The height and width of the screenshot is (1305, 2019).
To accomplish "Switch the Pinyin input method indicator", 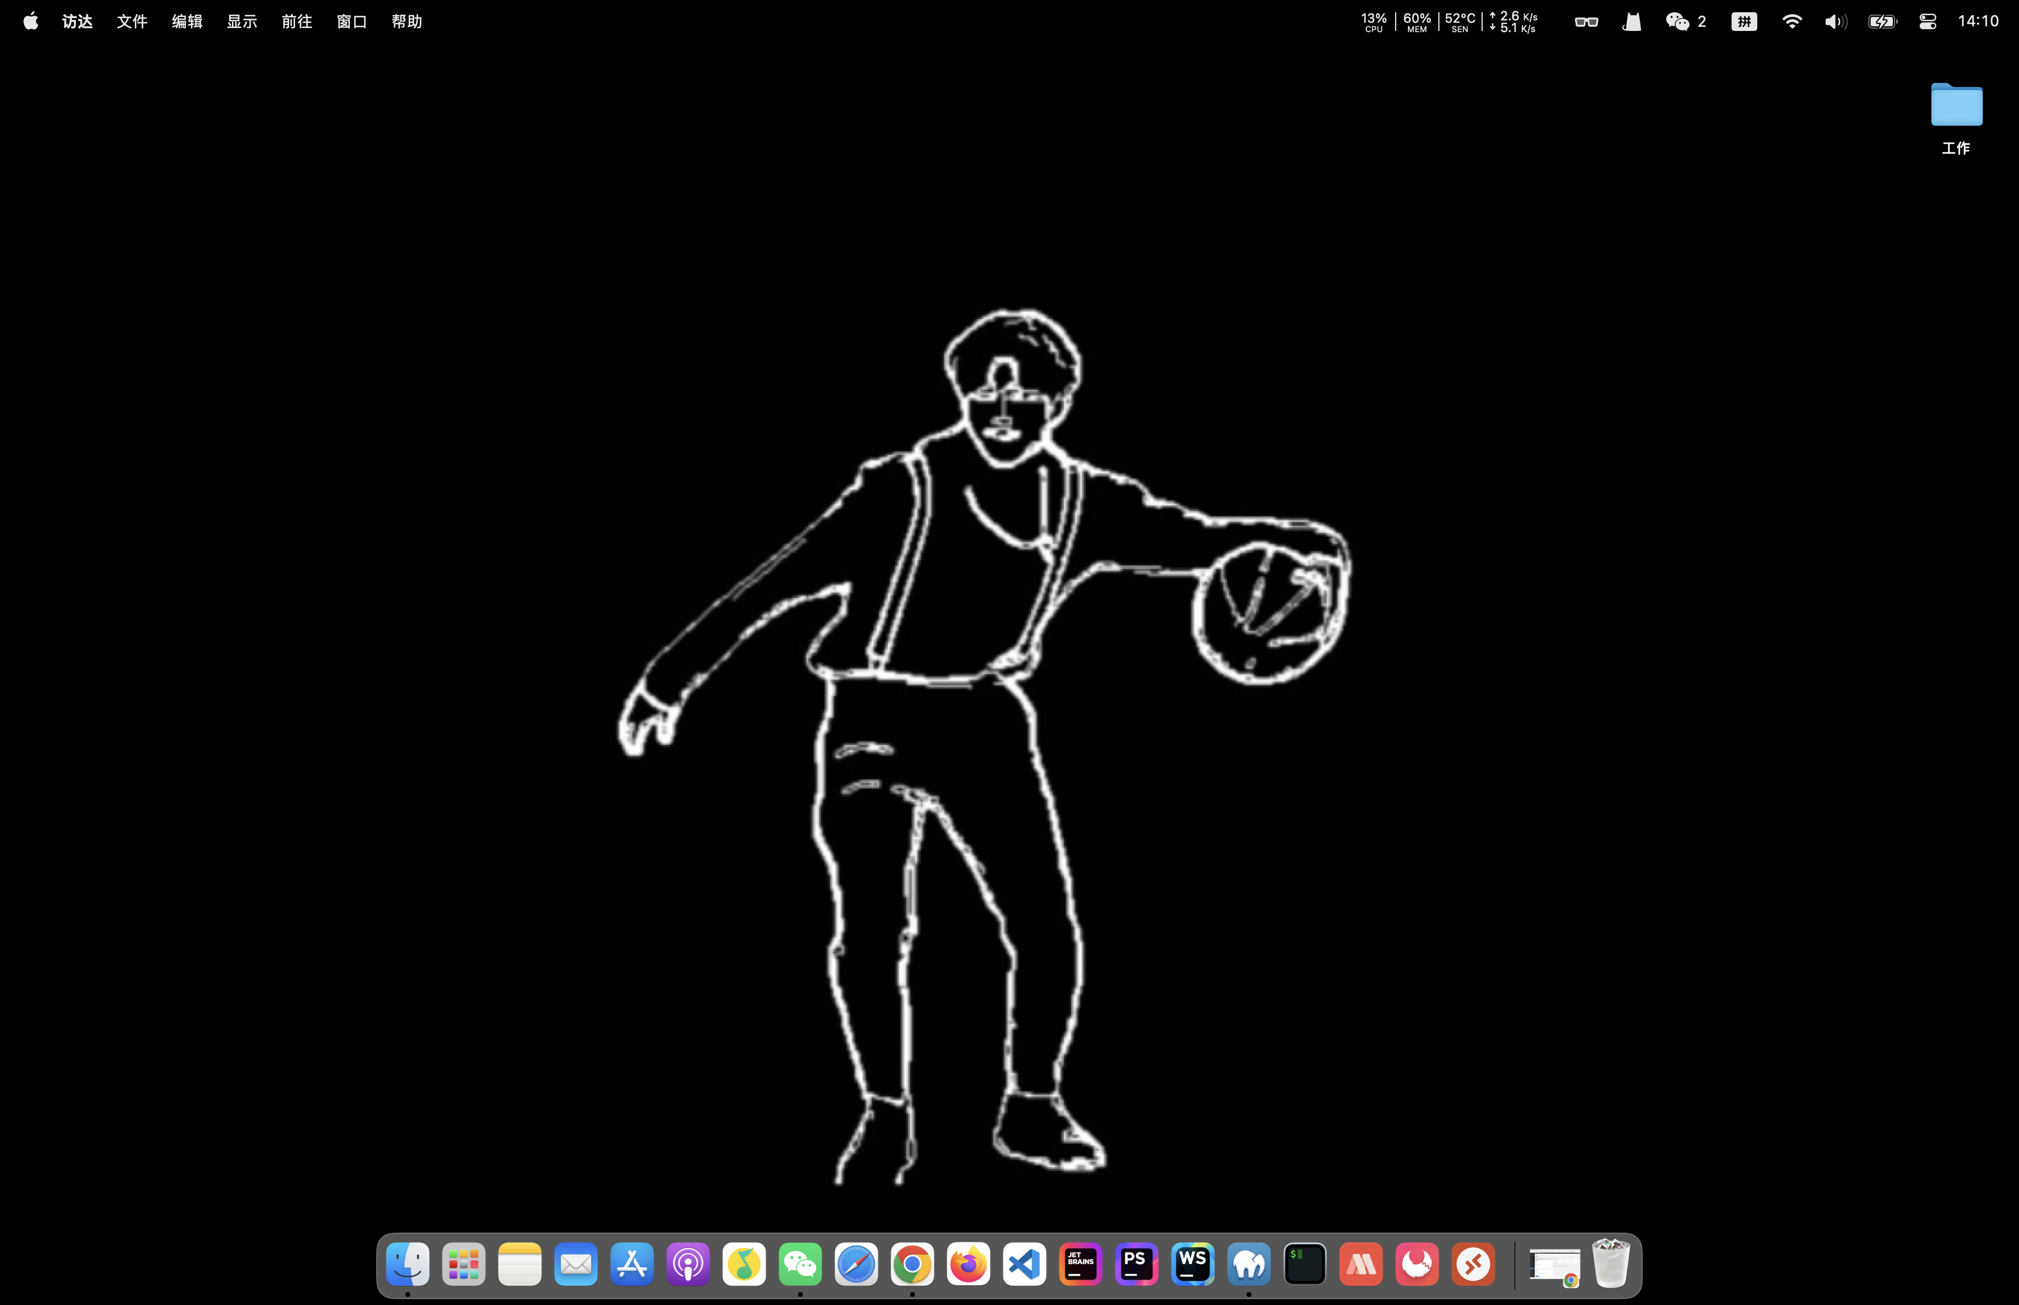I will coord(1744,22).
